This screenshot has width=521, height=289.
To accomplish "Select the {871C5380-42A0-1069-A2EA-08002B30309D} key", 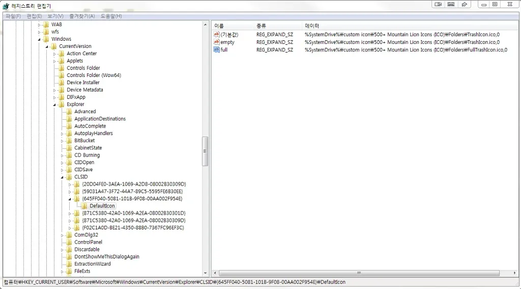I will [x=134, y=220].
